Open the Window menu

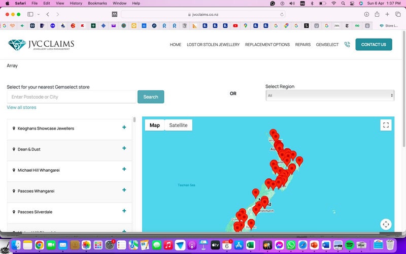coord(120,4)
